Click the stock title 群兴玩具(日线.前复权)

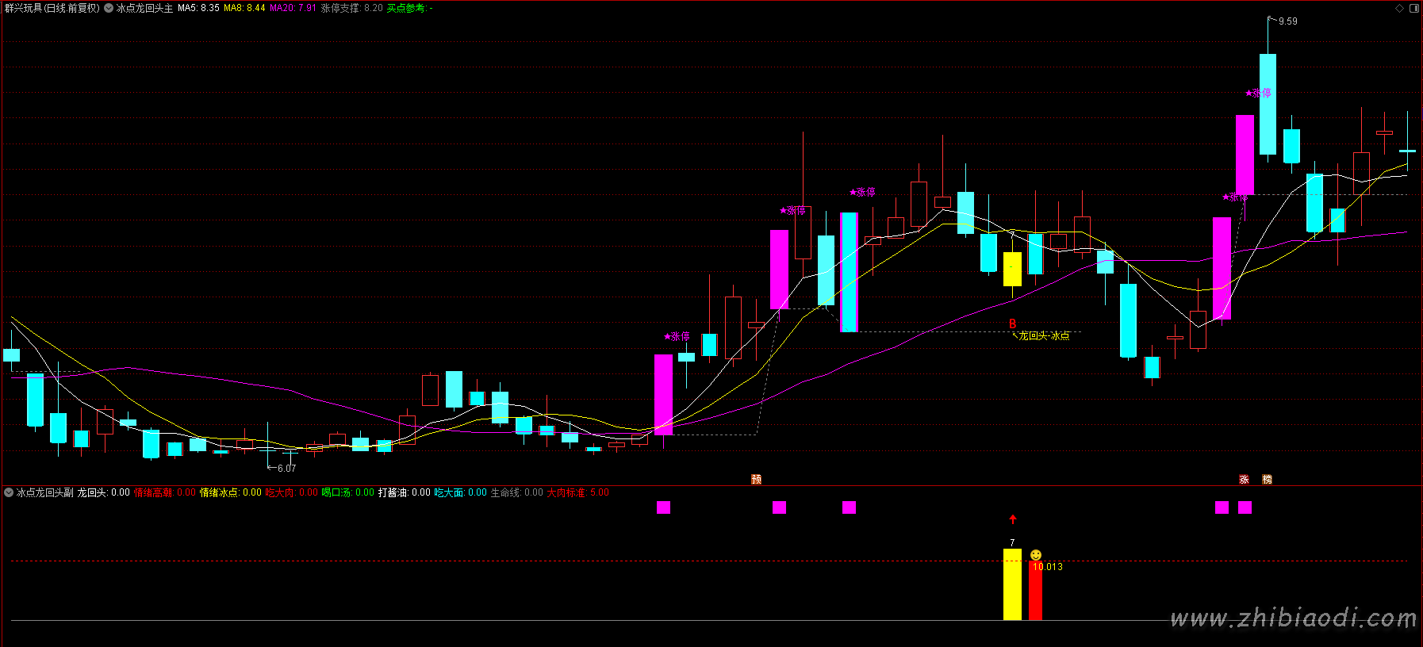pos(52,8)
